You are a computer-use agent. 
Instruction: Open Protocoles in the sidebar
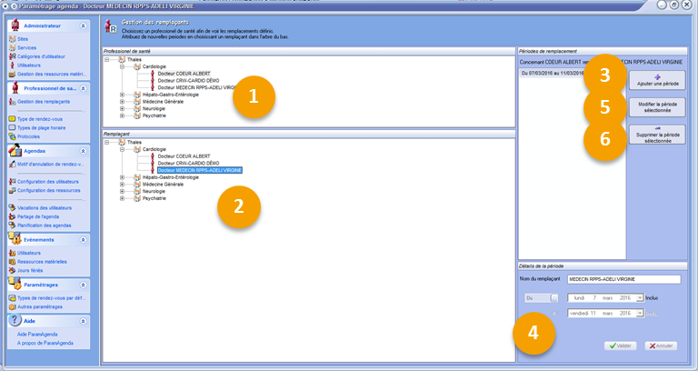coord(30,136)
